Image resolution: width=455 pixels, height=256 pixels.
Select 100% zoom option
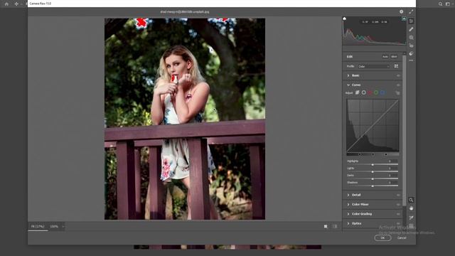[x=54, y=226]
